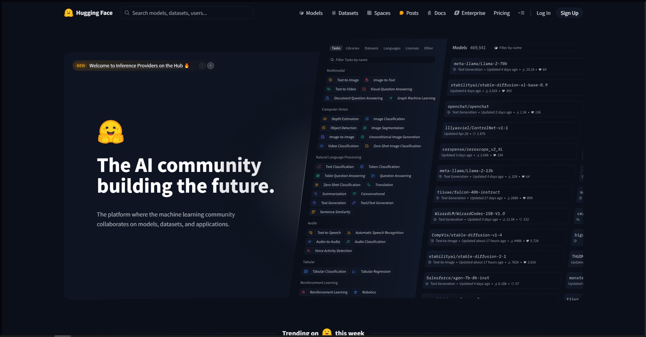The width and height of the screenshot is (646, 337).
Task: Select the Text-to-Video task icon
Action: 329,89
